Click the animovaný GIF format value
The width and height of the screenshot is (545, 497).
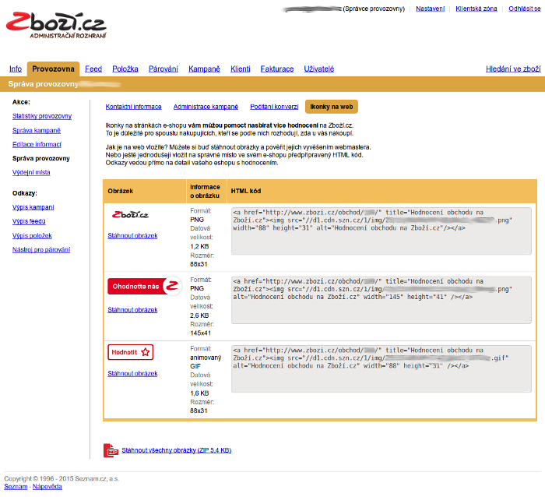tap(206, 361)
